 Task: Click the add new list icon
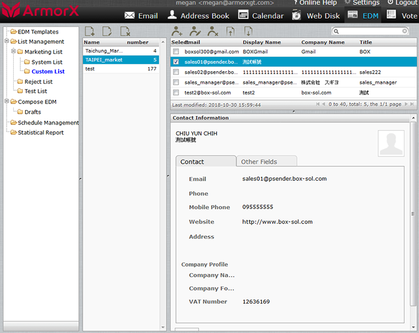(89, 31)
